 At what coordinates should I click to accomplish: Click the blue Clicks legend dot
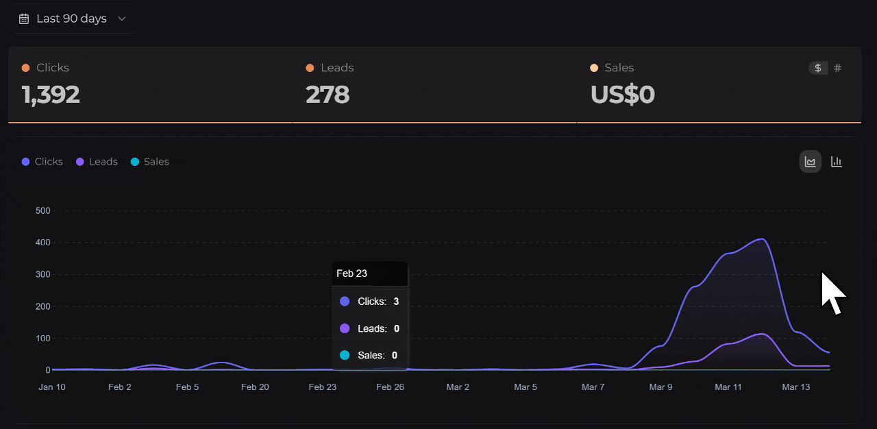(x=26, y=162)
